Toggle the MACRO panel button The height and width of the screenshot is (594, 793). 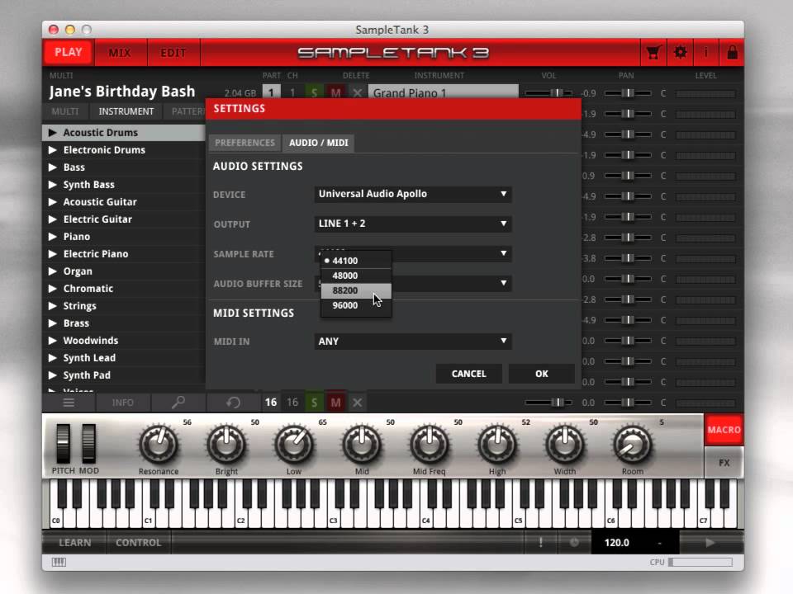click(724, 430)
